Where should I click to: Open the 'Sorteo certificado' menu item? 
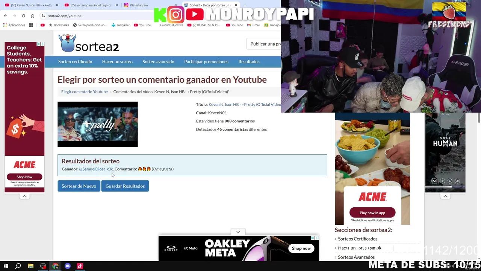[75, 62]
